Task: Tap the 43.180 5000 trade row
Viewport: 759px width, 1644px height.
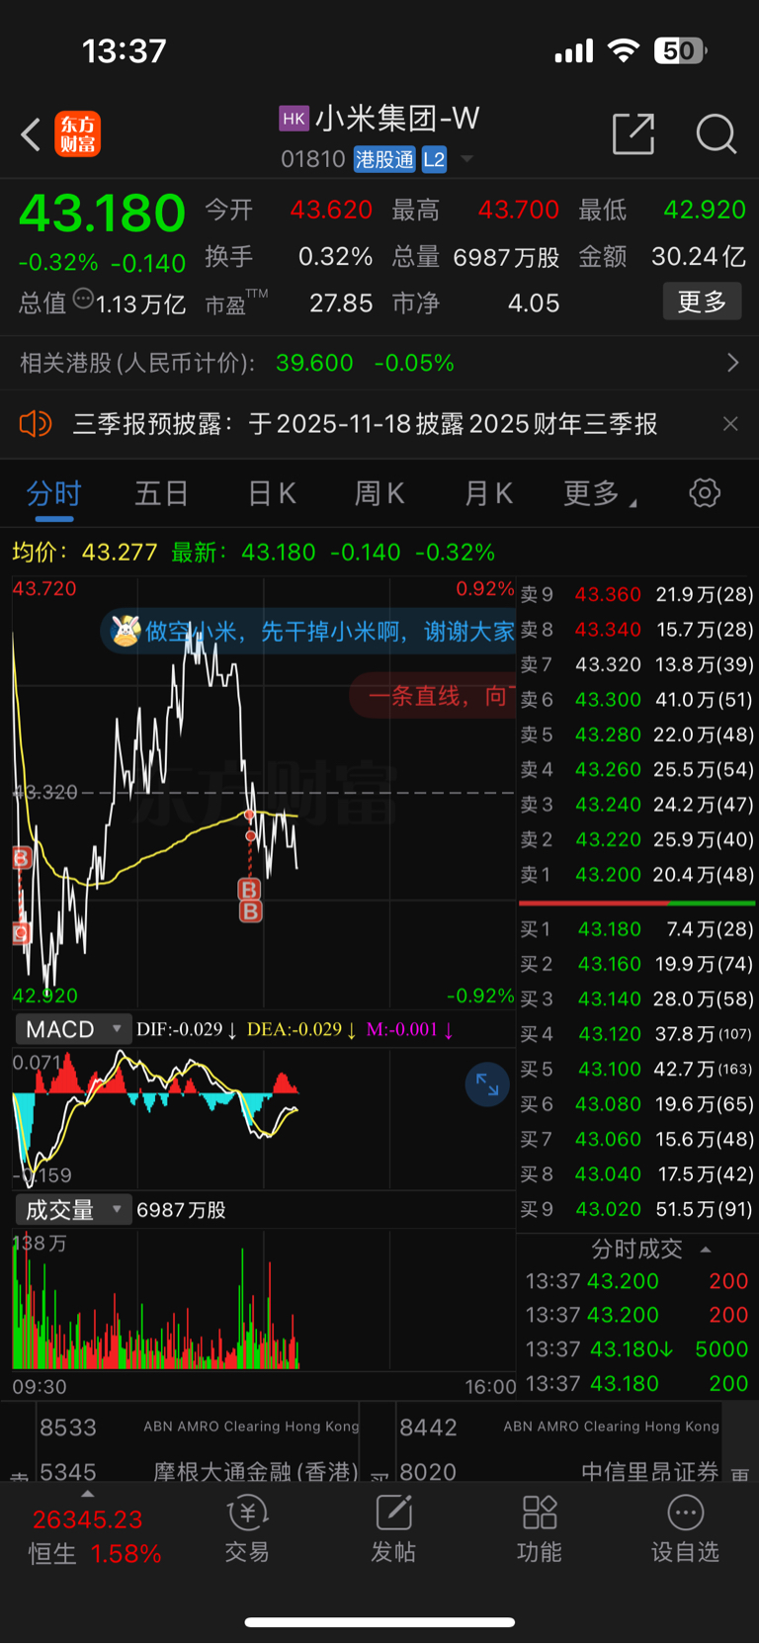Action: point(637,1348)
